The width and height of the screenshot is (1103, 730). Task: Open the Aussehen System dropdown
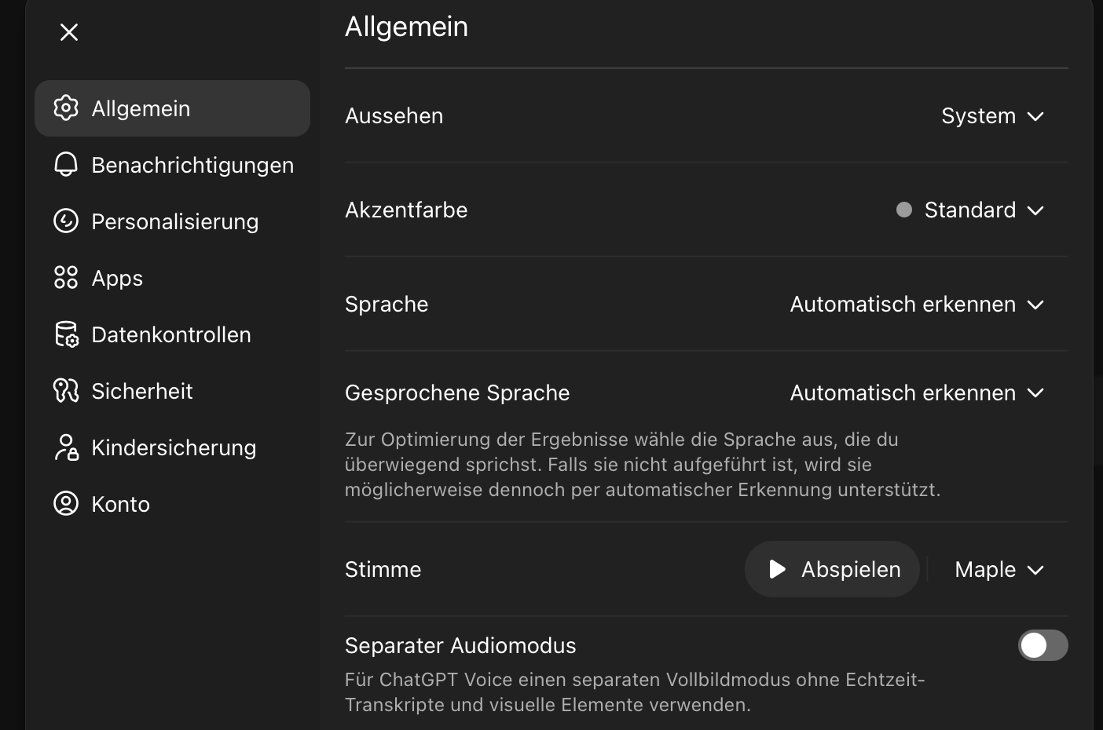point(992,116)
